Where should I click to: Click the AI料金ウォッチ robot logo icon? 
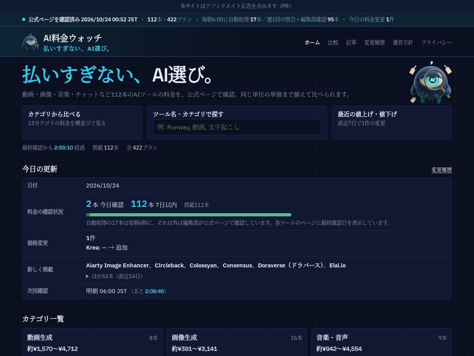(30, 42)
